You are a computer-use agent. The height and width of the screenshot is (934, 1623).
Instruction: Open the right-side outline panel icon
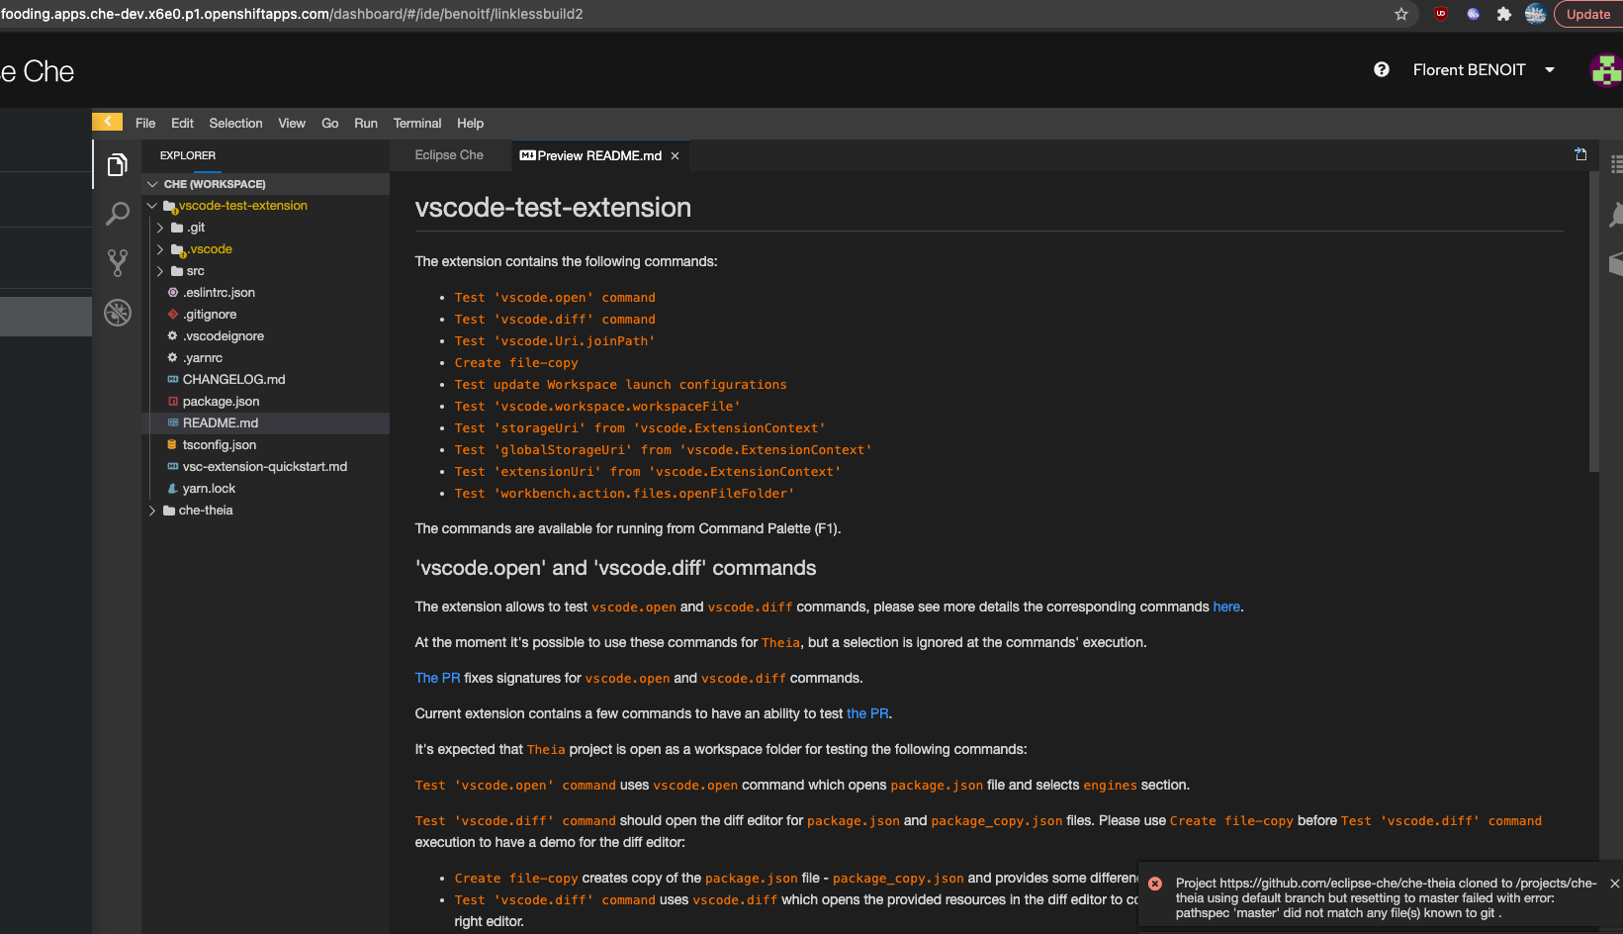[1616, 164]
